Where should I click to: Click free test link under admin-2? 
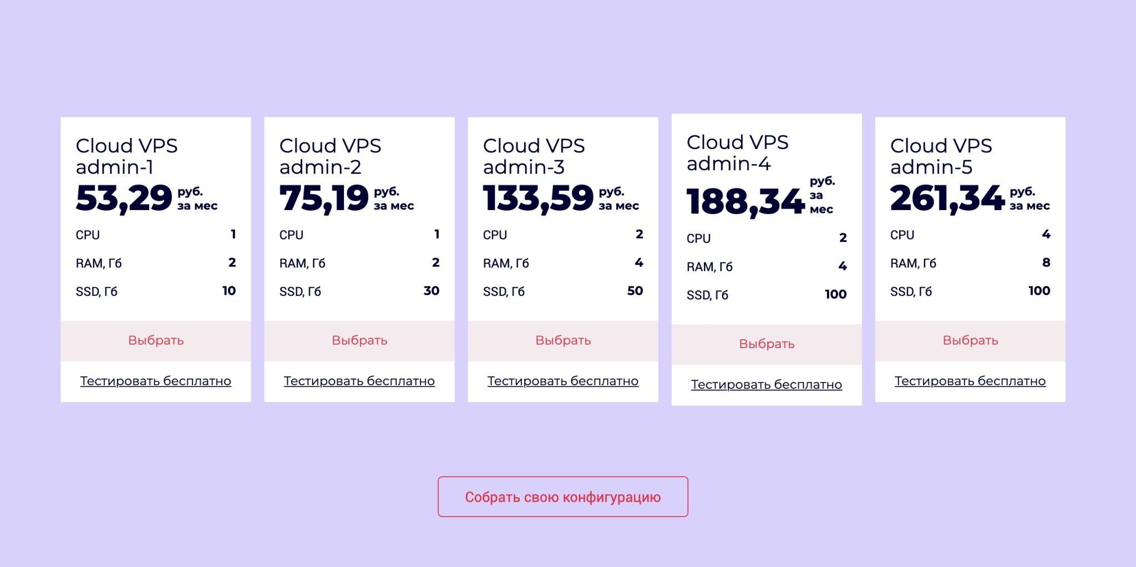359,381
